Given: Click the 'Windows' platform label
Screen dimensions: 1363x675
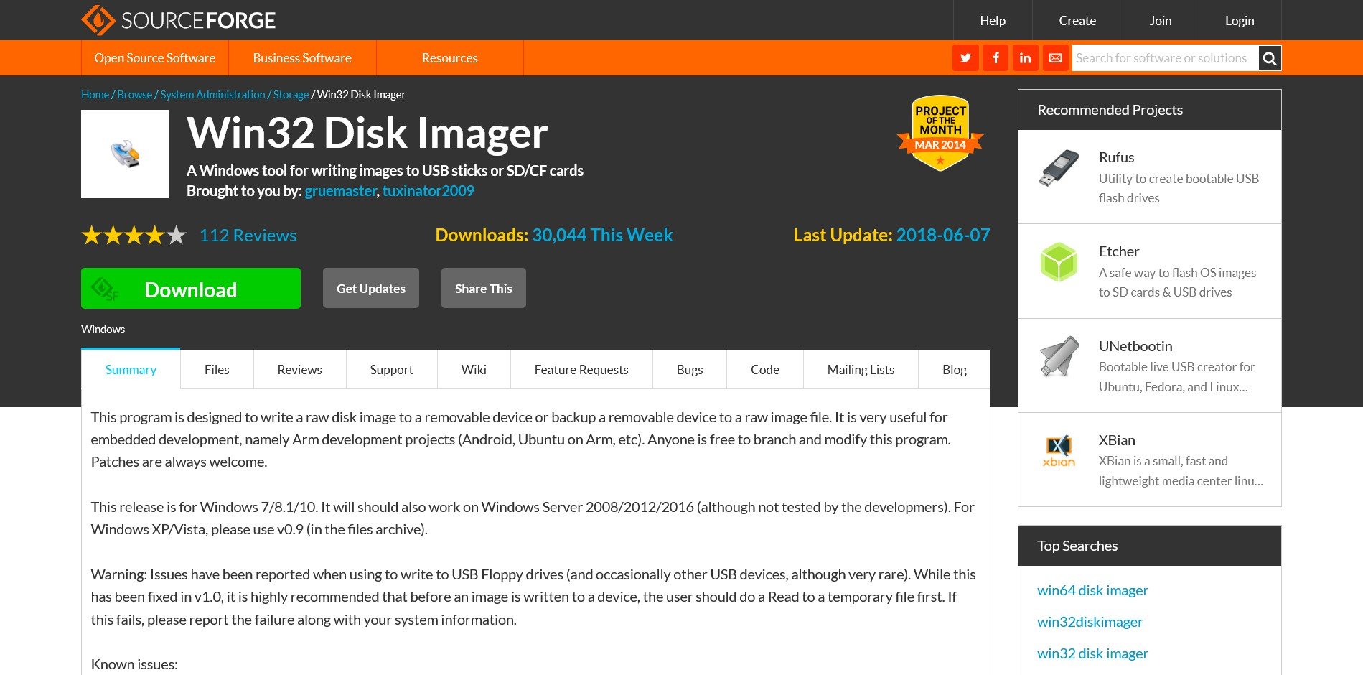Looking at the screenshot, I should coord(103,329).
